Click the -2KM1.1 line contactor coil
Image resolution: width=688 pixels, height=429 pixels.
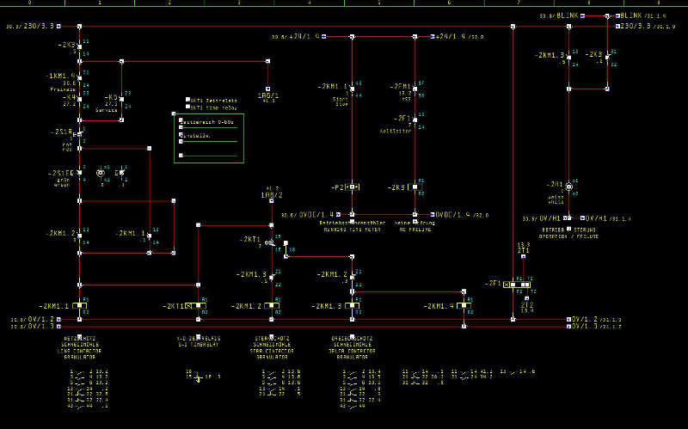click(x=79, y=305)
